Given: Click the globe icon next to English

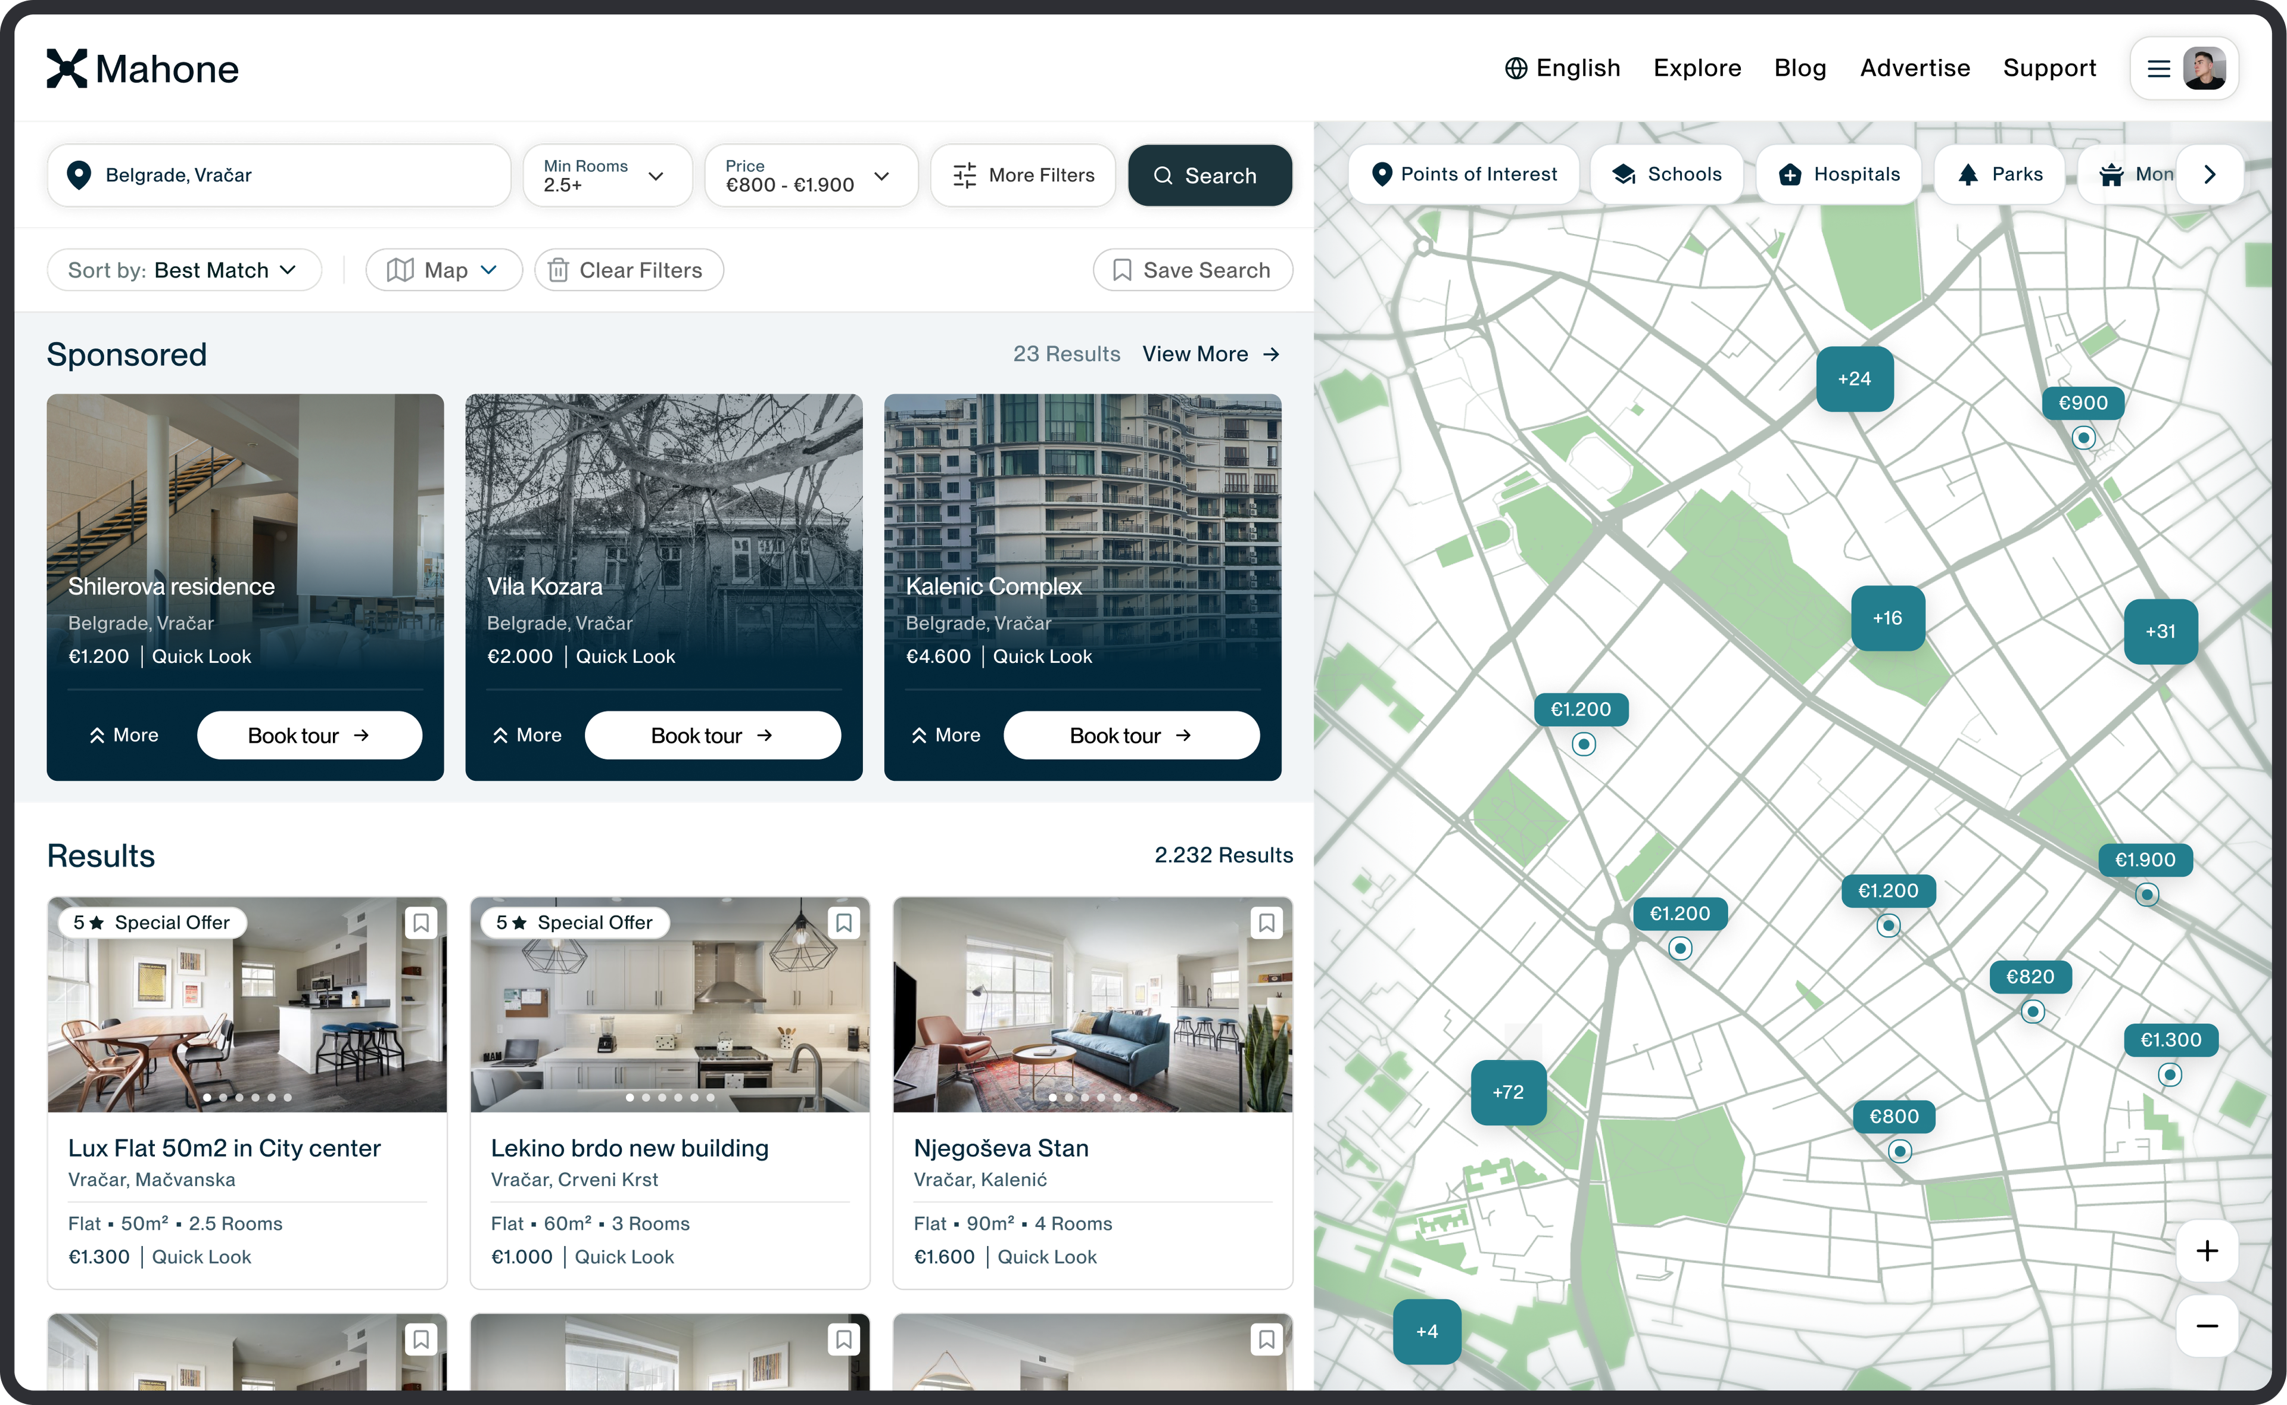Looking at the screenshot, I should [x=1515, y=68].
